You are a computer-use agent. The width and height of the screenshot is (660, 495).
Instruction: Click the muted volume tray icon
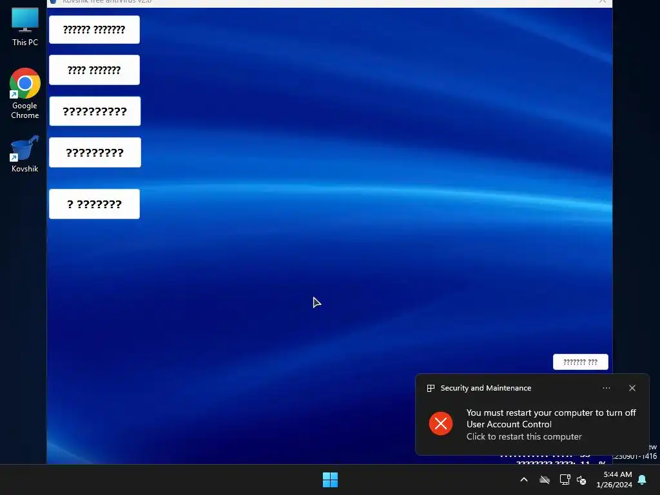(581, 480)
